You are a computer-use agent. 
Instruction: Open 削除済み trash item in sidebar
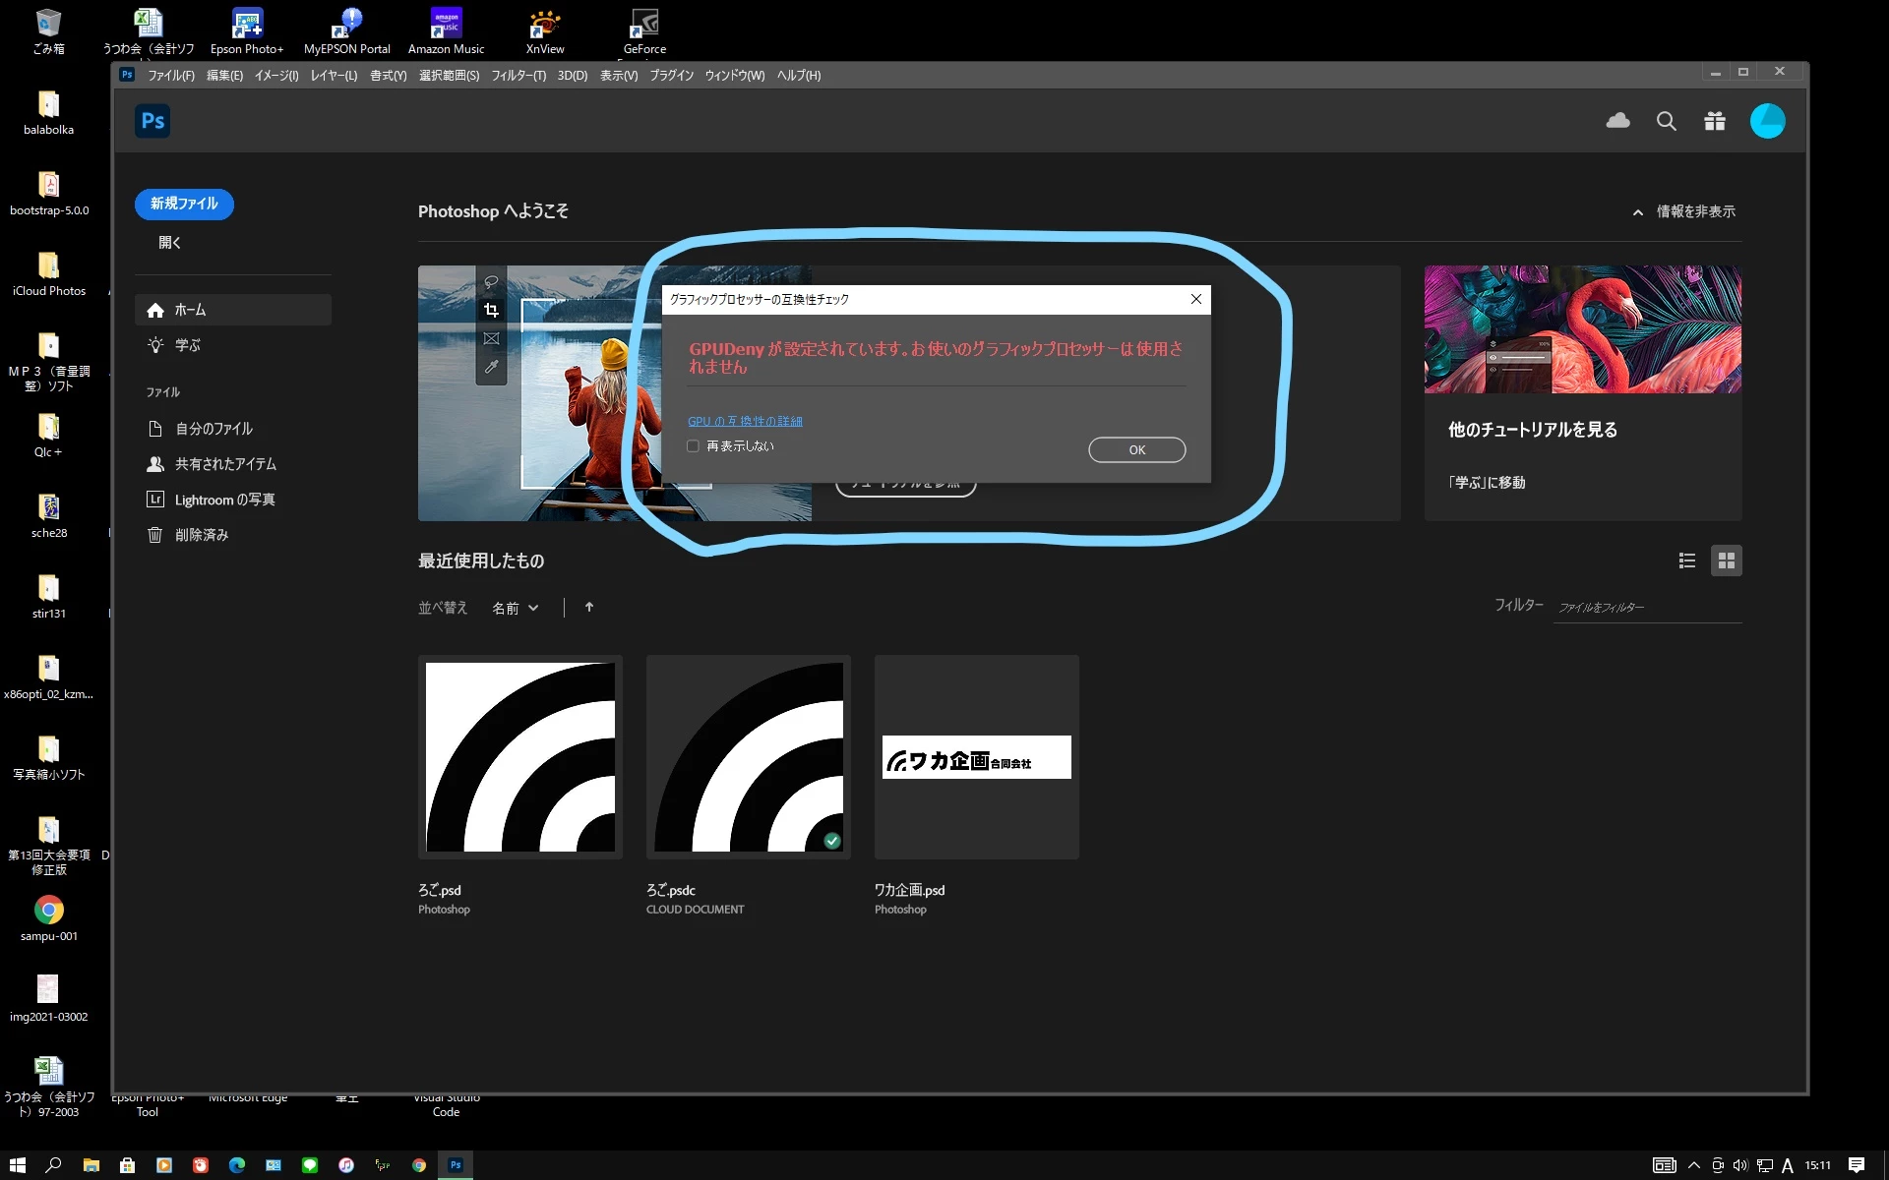click(x=201, y=535)
